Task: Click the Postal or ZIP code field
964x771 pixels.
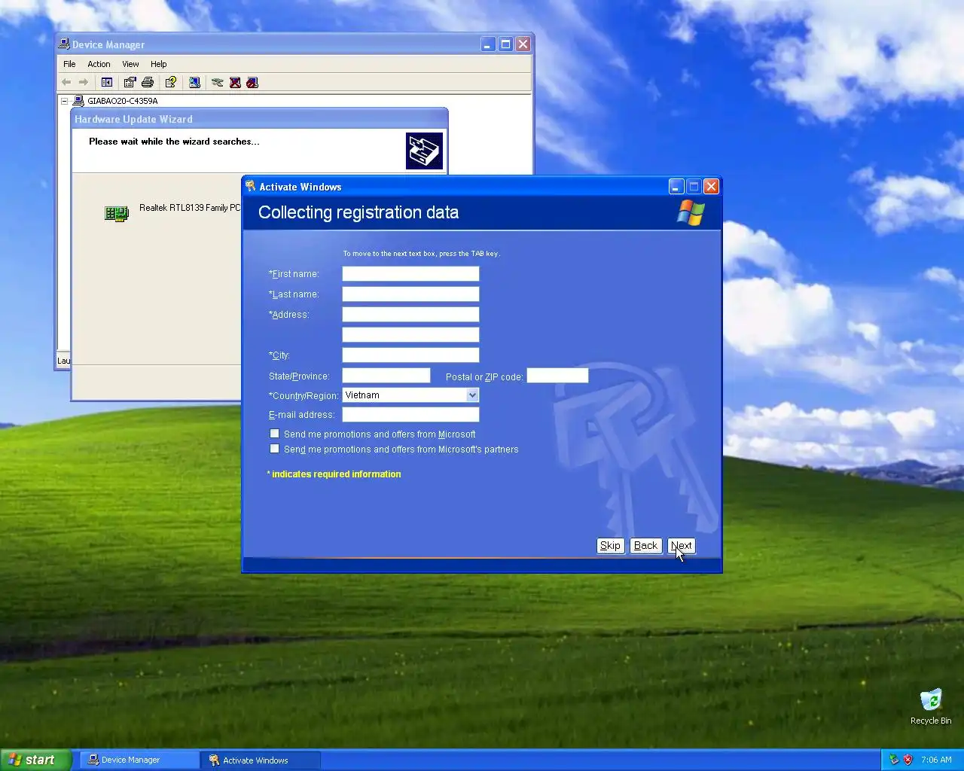Action: (557, 376)
